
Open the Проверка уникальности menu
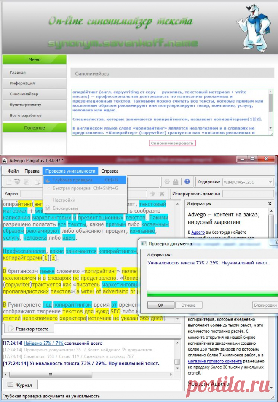pos(70,171)
